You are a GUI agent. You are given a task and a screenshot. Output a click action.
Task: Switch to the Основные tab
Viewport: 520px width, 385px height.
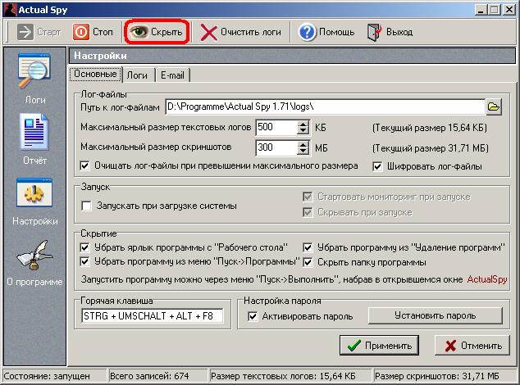click(95, 74)
